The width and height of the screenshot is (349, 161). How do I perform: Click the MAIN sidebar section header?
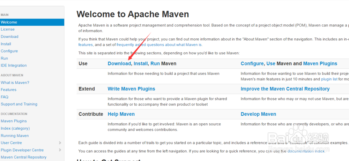pyautogui.click(x=5, y=15)
